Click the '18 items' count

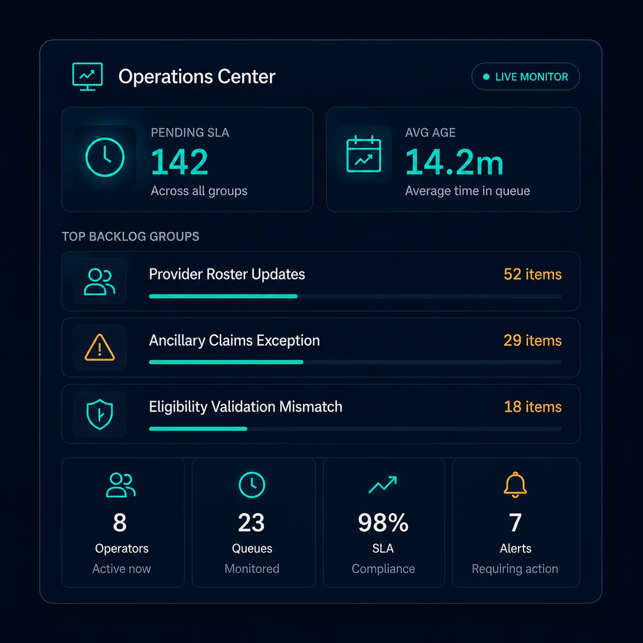click(x=533, y=407)
